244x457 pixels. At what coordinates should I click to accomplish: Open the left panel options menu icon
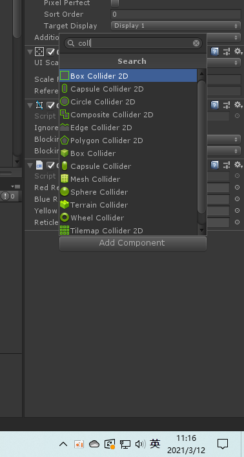pos(15,186)
